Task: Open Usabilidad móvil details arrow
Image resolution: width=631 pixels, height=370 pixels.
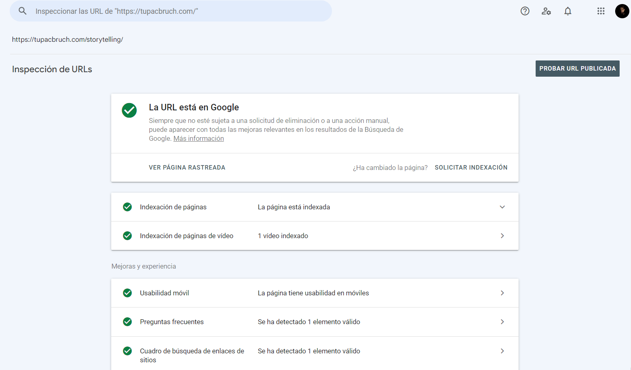Action: point(502,293)
